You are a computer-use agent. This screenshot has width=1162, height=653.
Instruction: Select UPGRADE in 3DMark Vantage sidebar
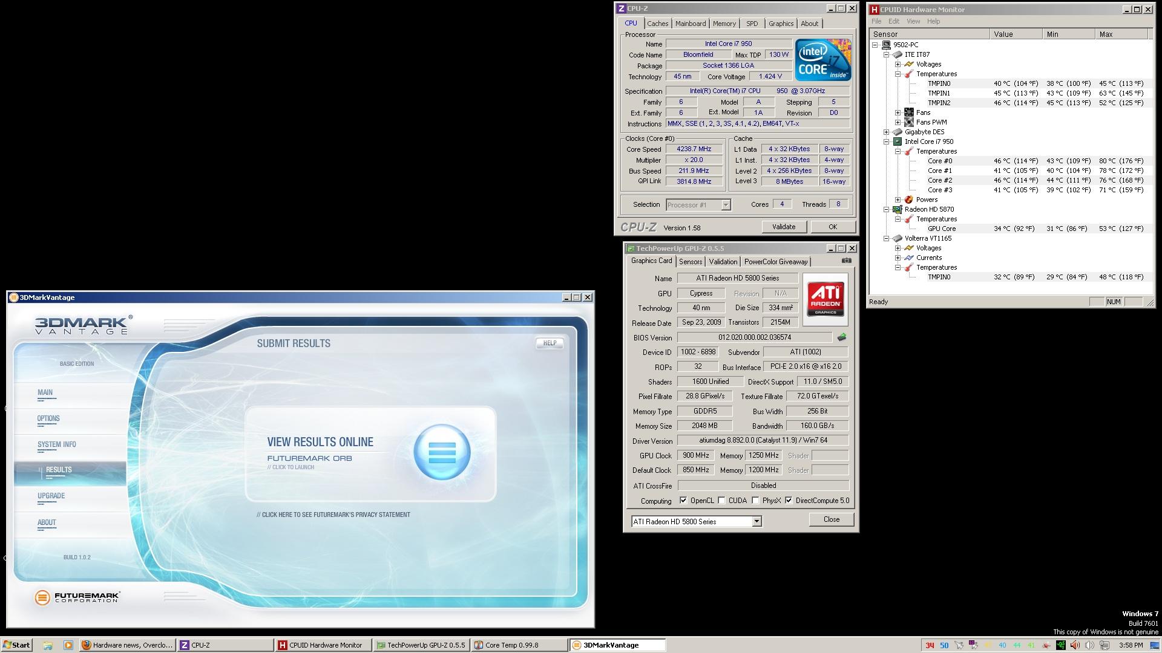pyautogui.click(x=51, y=496)
